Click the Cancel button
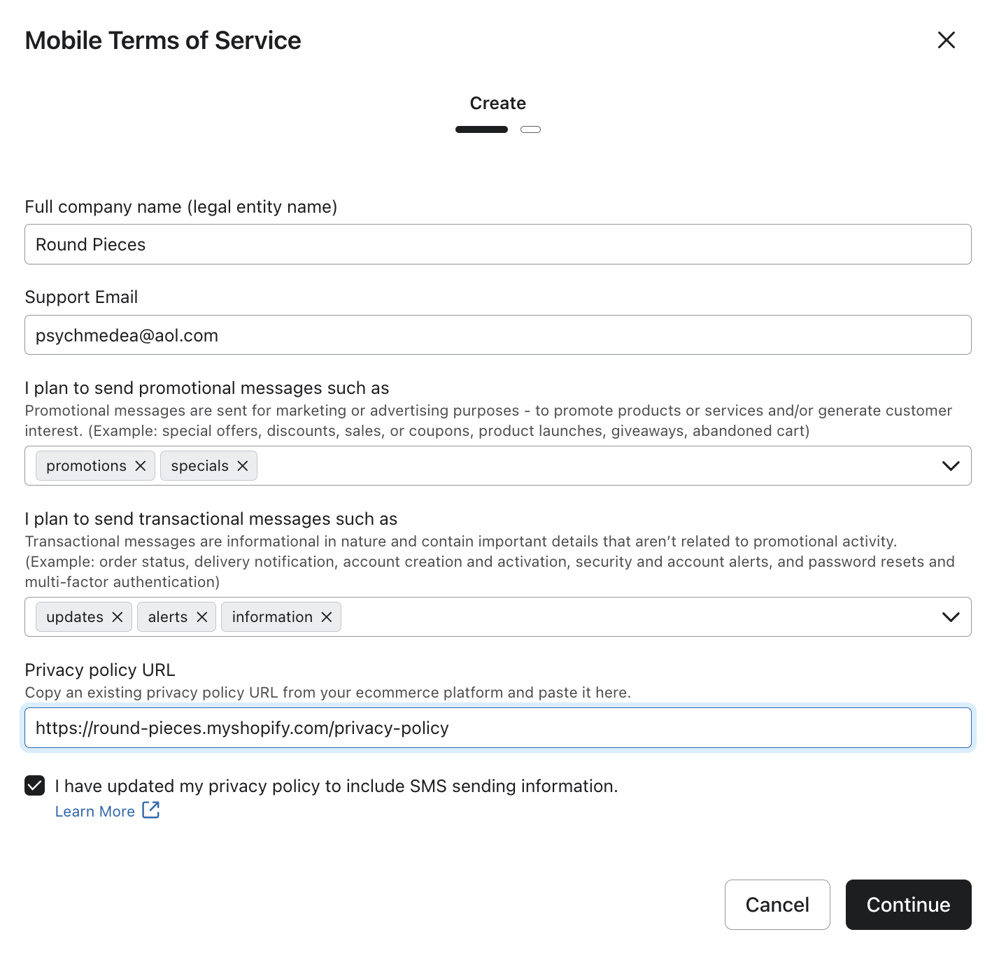The image size is (992, 953). pyautogui.click(x=777, y=904)
